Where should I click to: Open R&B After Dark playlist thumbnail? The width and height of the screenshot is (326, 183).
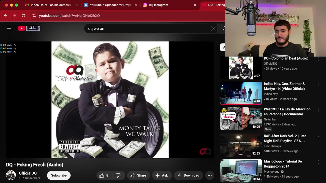click(x=241, y=145)
